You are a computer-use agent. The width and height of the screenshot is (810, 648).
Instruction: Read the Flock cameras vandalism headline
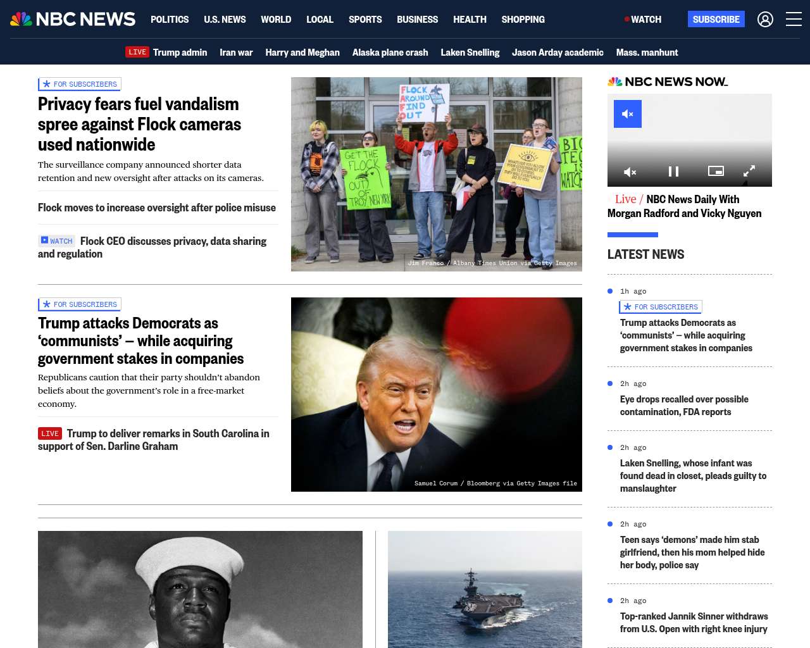[x=139, y=124]
